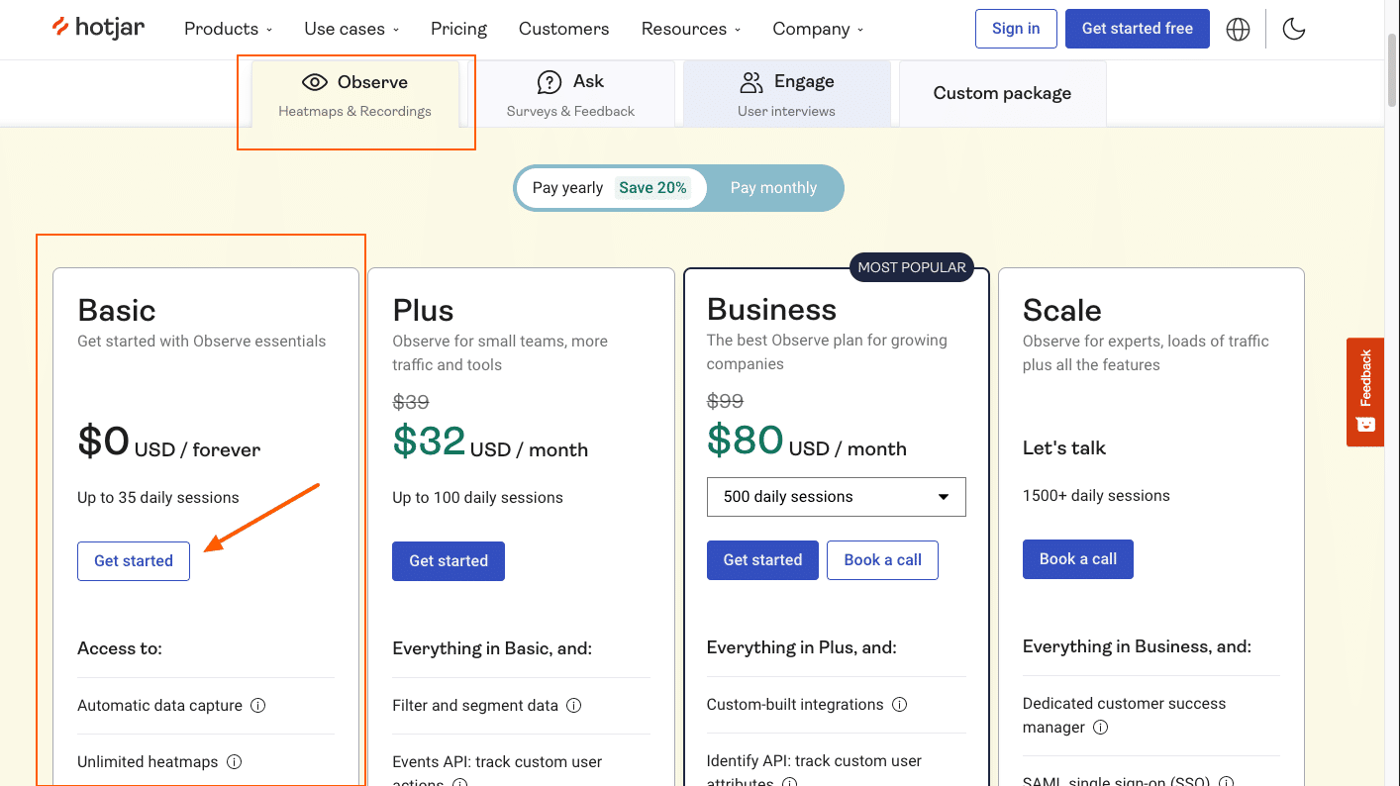Open the 500 daily sessions dropdown

836,497
